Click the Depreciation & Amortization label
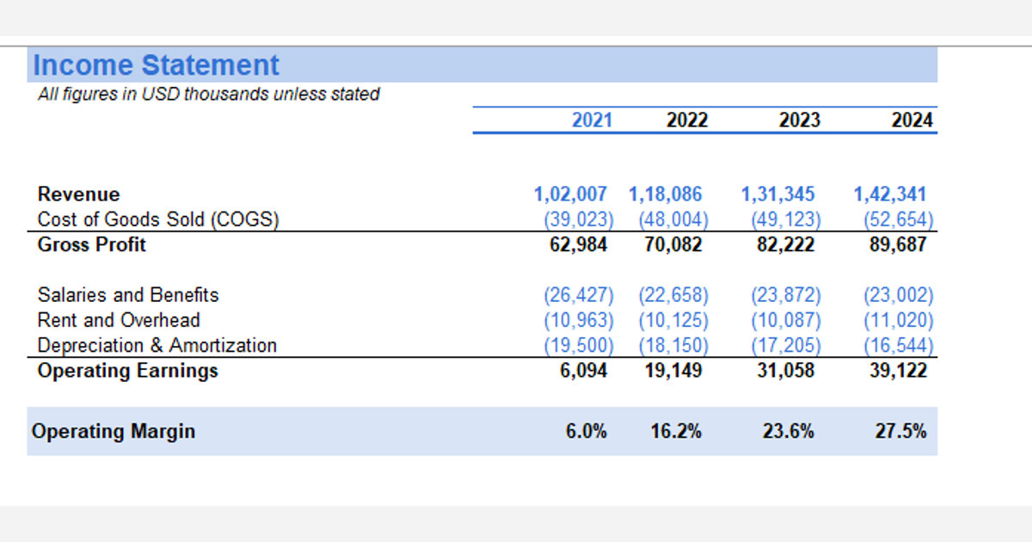The image size is (1032, 542). (x=157, y=346)
